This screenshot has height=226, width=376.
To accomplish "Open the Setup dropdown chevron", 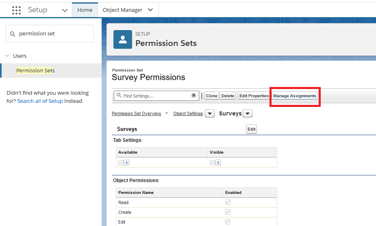I will point(65,10).
